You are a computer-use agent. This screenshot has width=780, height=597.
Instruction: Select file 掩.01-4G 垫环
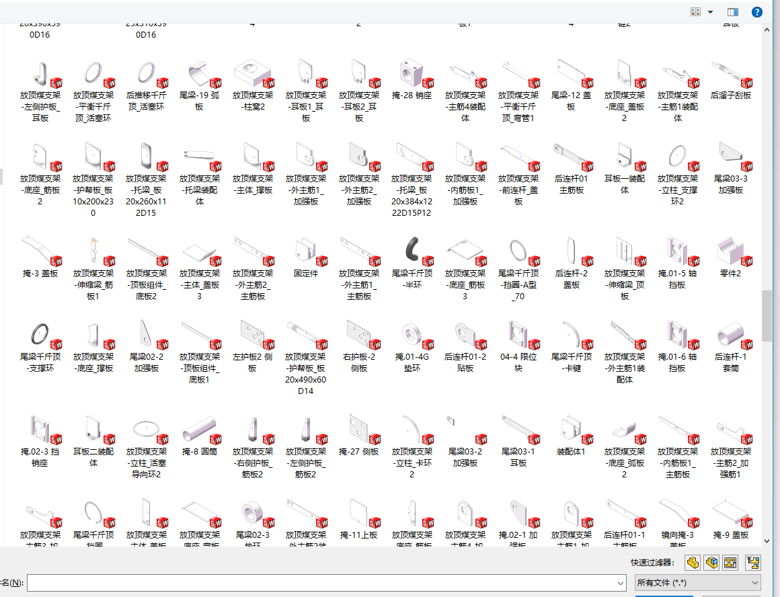(x=412, y=347)
